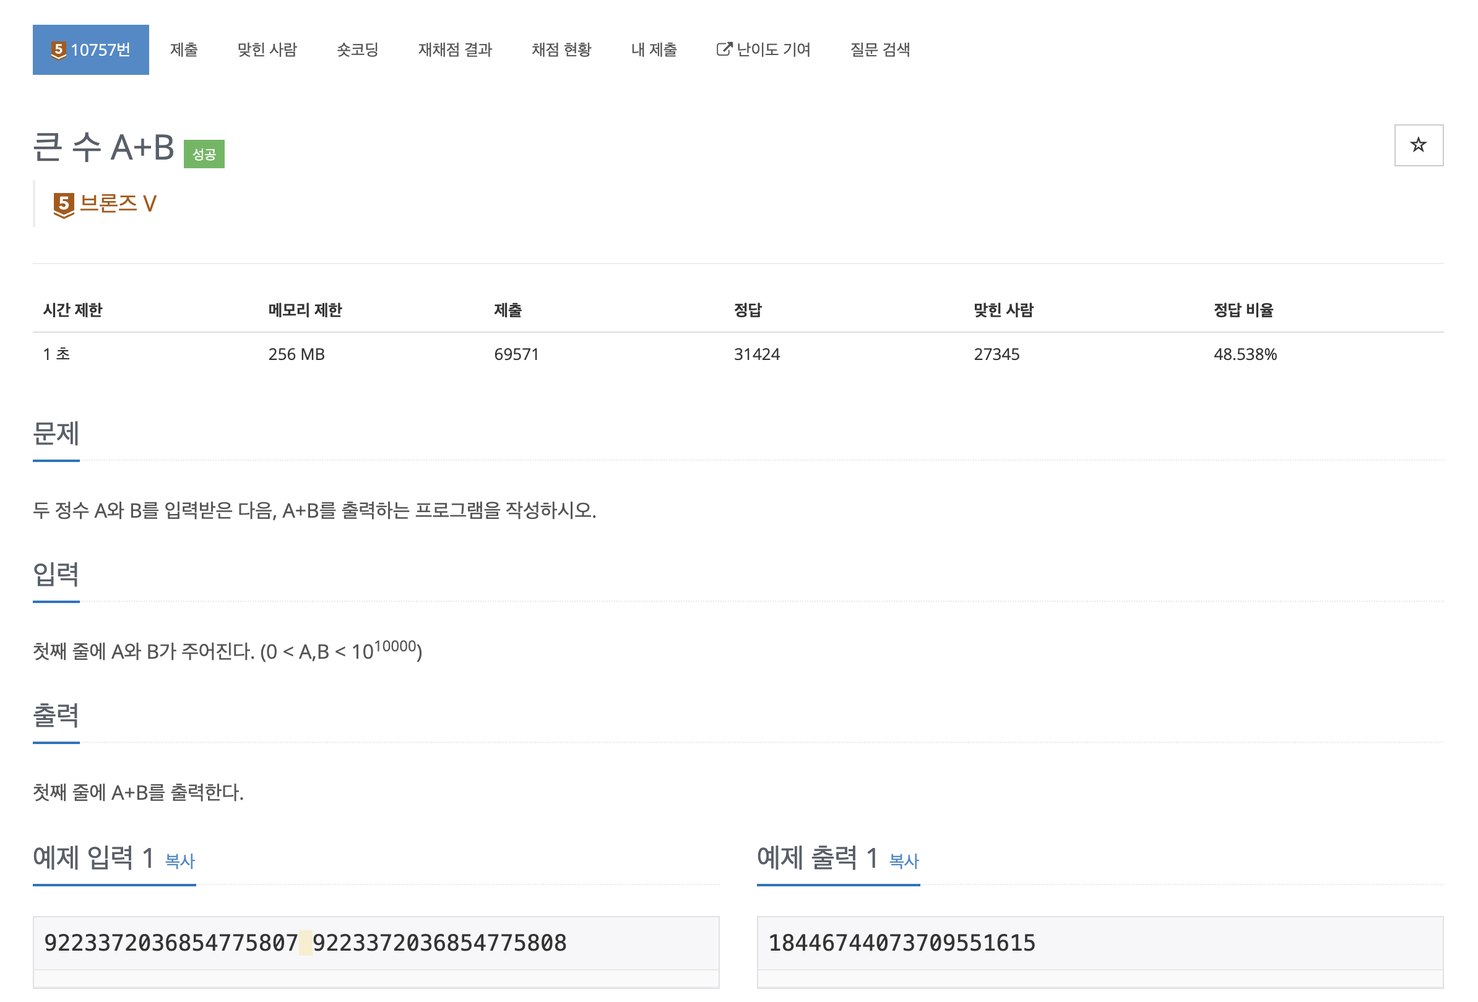Open the 맞힌 사람 tab

[x=267, y=50]
